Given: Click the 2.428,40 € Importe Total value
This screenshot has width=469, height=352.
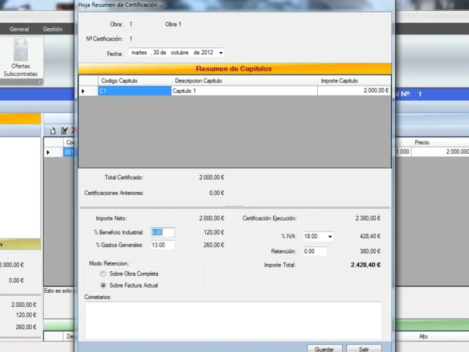Looking at the screenshot, I should pyautogui.click(x=365, y=265).
